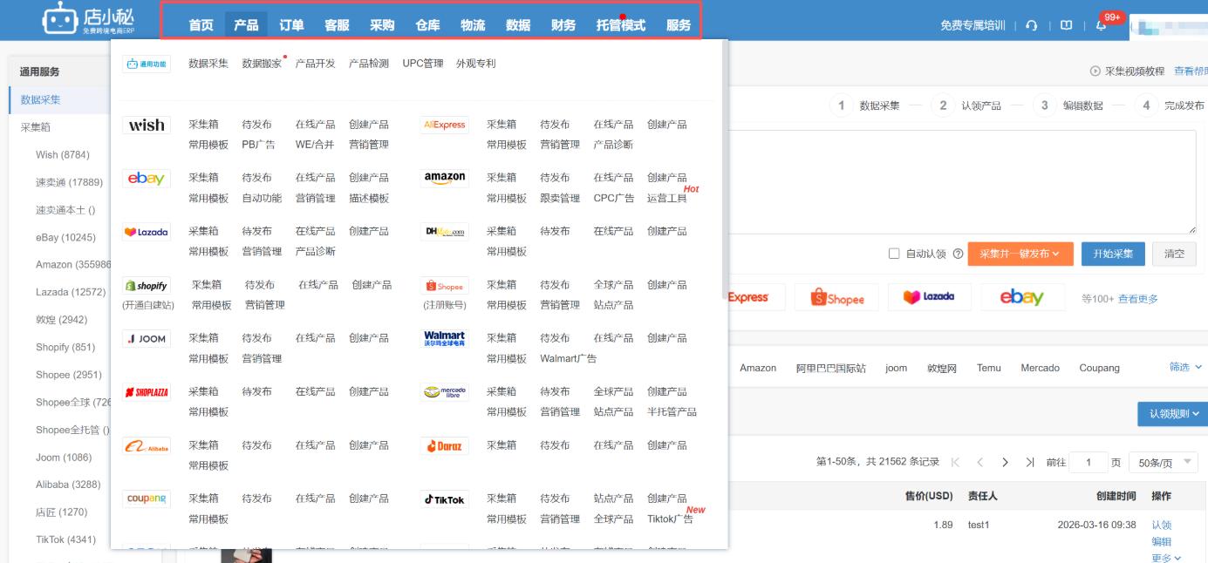Viewport: 1208px width, 563px height.
Task: Go to next page with right arrow
Action: coord(1005,462)
